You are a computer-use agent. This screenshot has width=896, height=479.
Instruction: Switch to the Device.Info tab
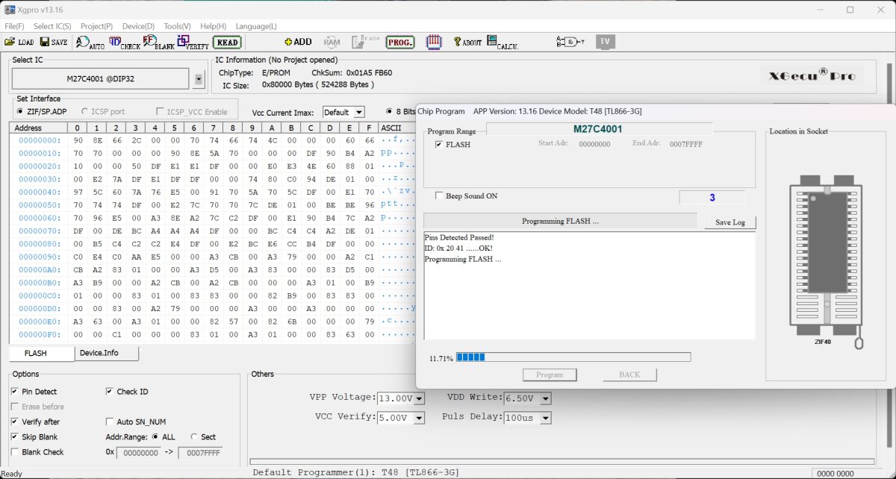(107, 353)
